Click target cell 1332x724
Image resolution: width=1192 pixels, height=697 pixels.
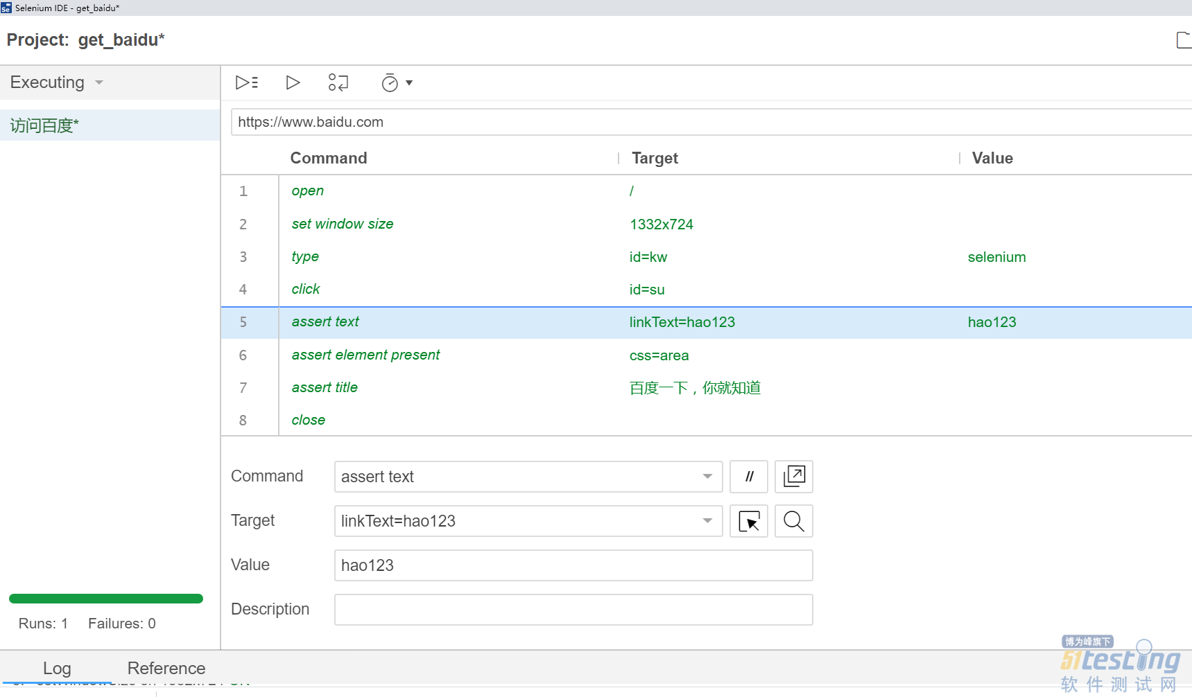click(662, 224)
